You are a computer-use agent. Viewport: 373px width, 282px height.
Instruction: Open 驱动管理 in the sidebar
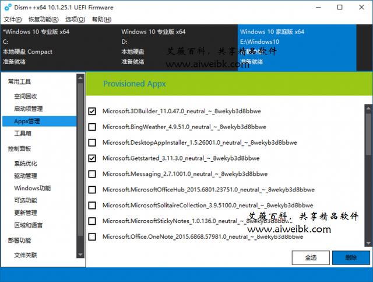point(26,176)
